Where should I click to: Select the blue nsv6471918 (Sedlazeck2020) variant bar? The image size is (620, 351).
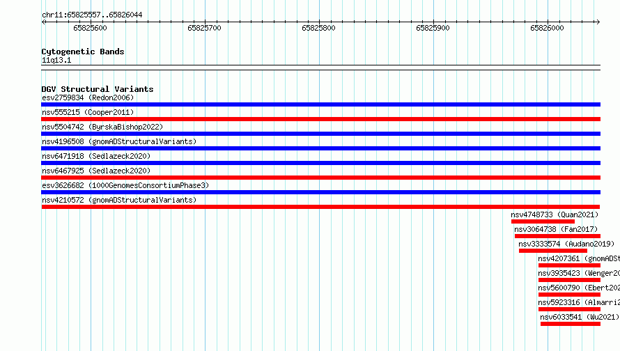click(320, 163)
